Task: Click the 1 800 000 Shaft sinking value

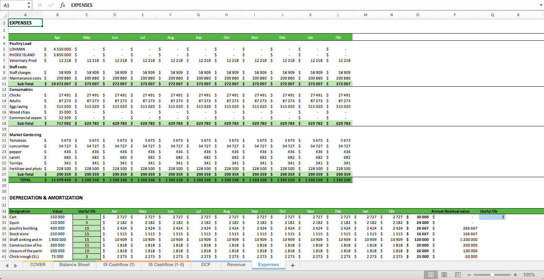Action: click(57, 239)
